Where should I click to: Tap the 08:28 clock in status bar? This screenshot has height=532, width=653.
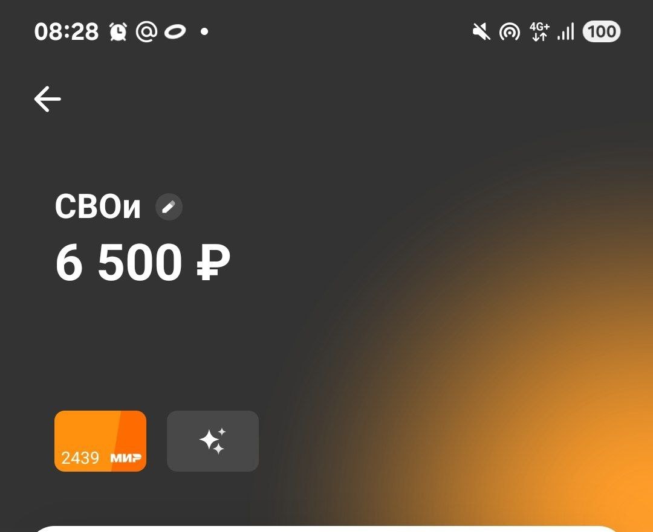[x=67, y=31]
